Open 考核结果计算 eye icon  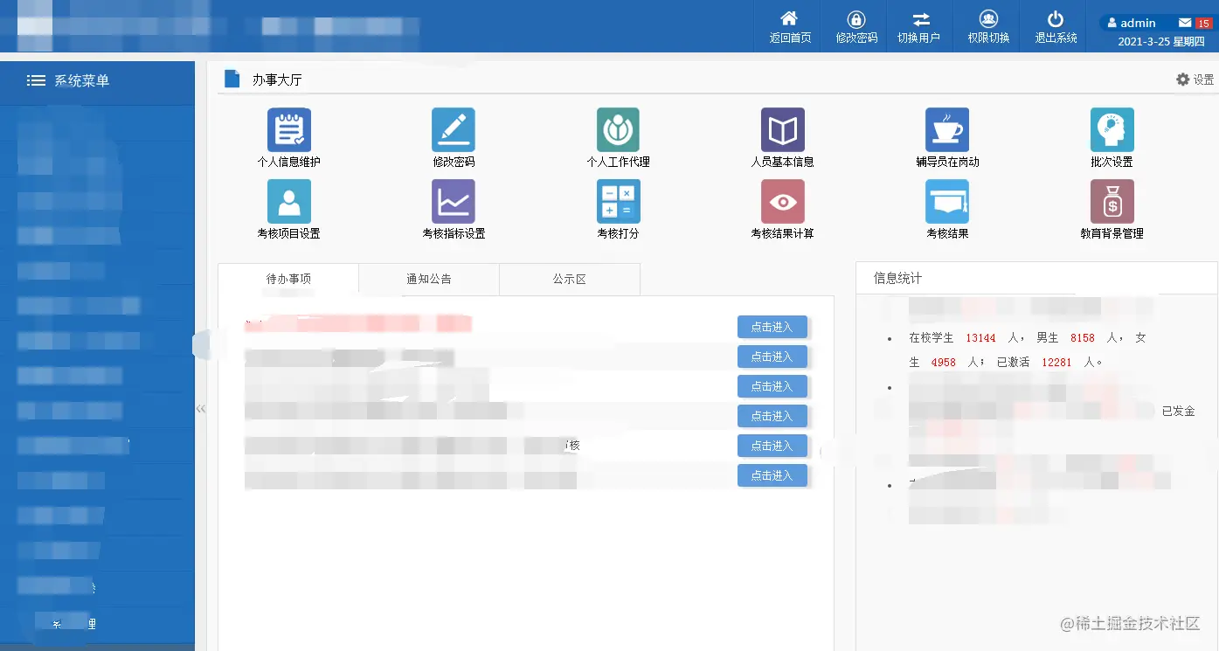[783, 202]
